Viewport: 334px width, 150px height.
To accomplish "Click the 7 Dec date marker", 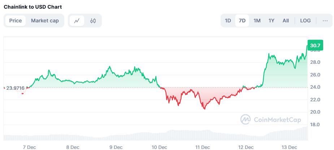I will (29, 147).
